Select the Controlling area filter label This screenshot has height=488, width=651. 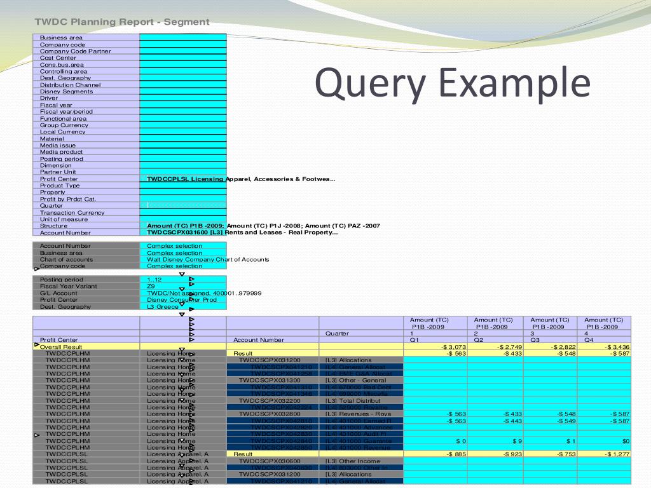click(x=63, y=71)
